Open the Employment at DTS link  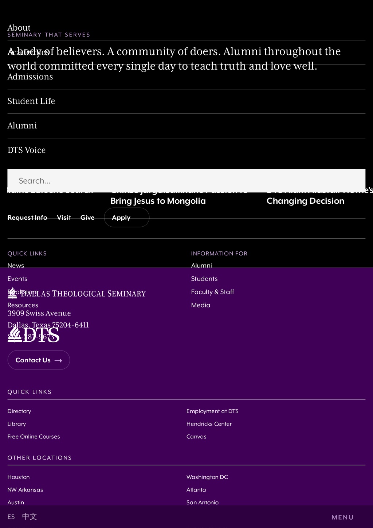[212, 411]
